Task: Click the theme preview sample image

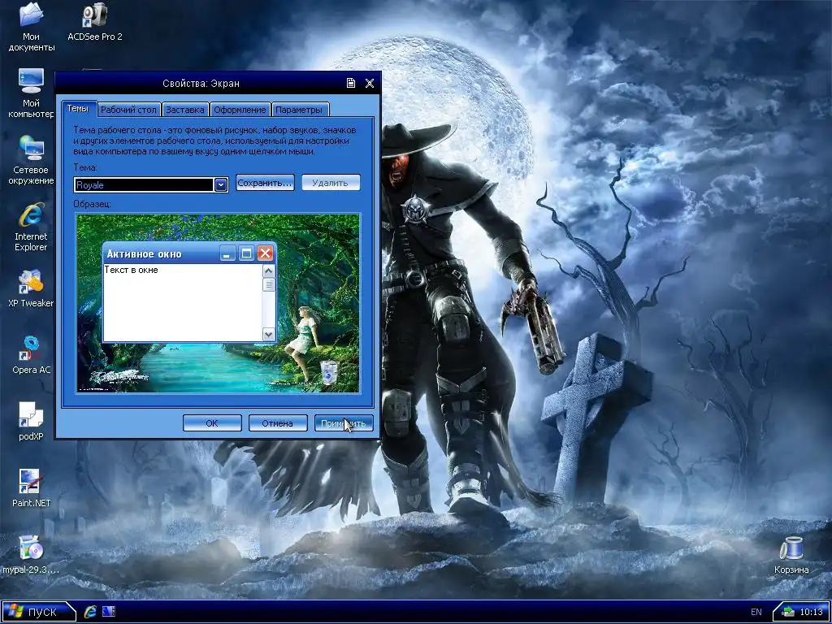Action: (x=218, y=303)
